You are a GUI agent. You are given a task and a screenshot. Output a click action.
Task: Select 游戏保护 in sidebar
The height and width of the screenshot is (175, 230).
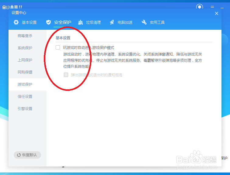pos(28,84)
